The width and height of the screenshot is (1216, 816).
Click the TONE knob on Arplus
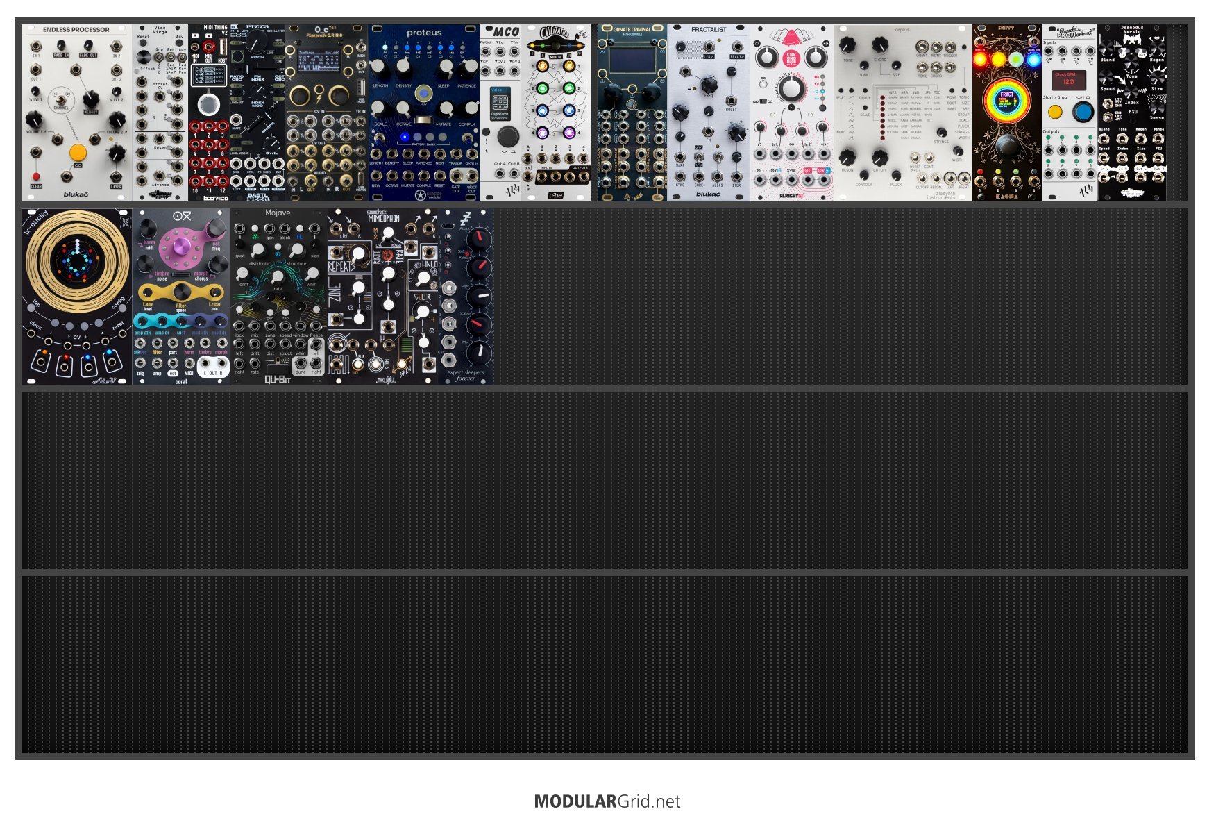coord(847,45)
